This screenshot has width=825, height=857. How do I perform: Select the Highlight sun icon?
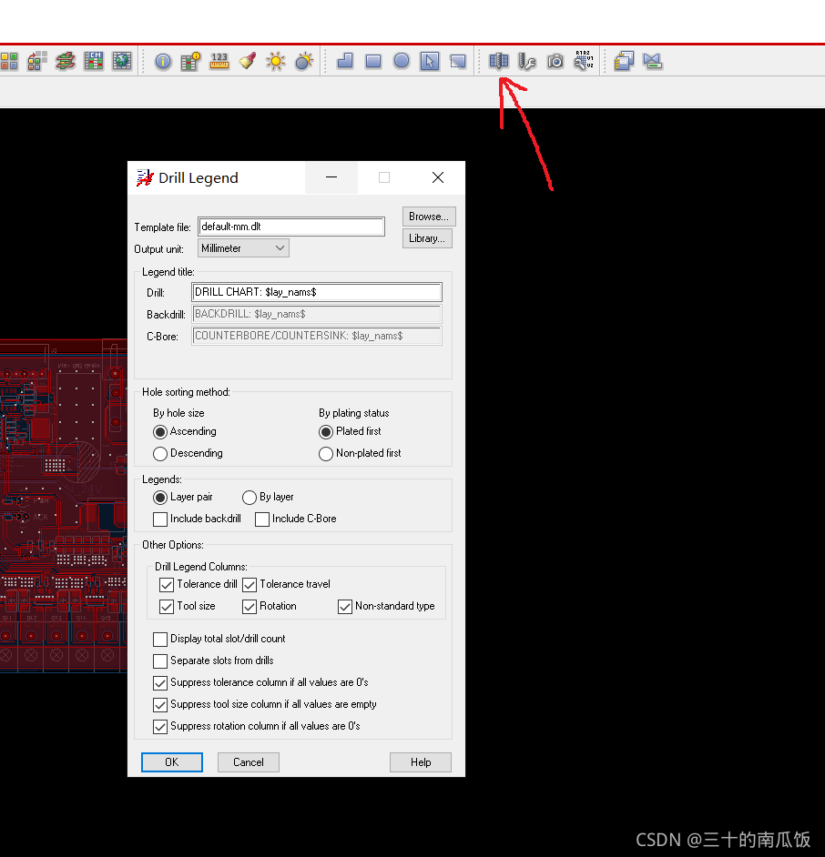[275, 61]
